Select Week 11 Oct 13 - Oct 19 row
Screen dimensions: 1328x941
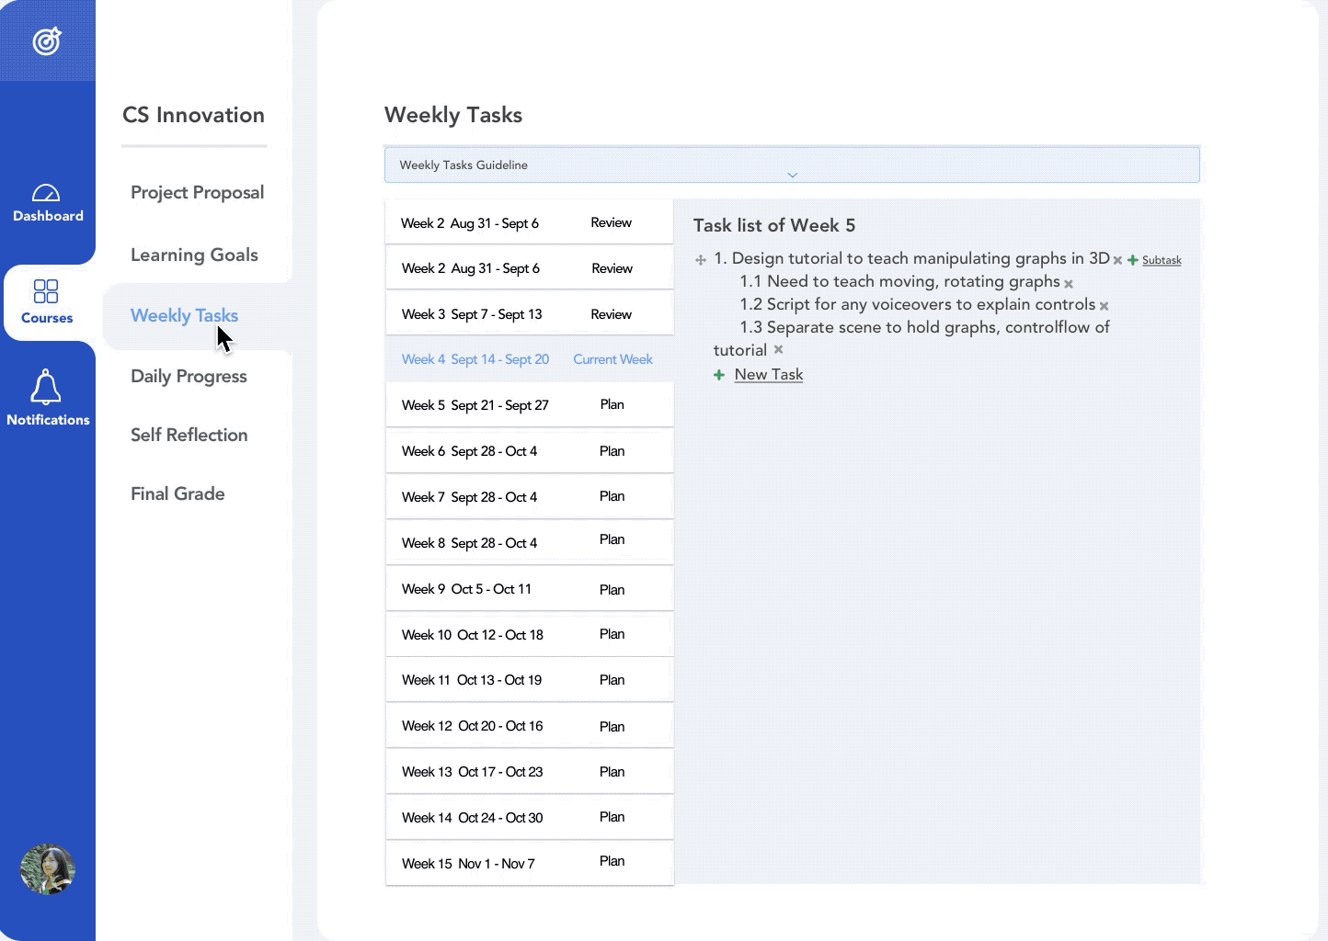click(x=530, y=680)
